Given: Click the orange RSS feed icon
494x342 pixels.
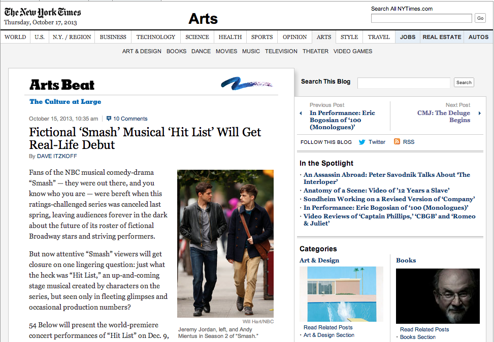Looking at the screenshot, I should 397,142.
